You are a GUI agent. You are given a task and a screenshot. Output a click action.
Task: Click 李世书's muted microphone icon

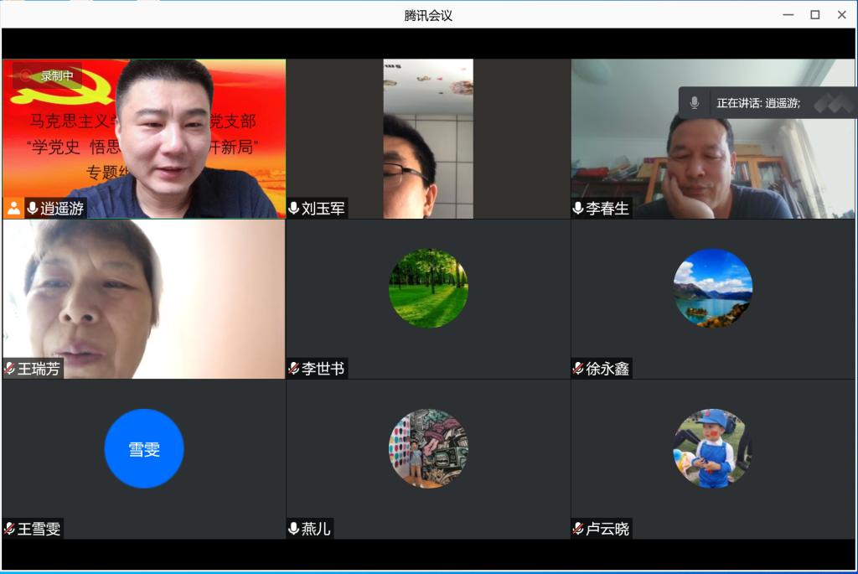pos(294,369)
